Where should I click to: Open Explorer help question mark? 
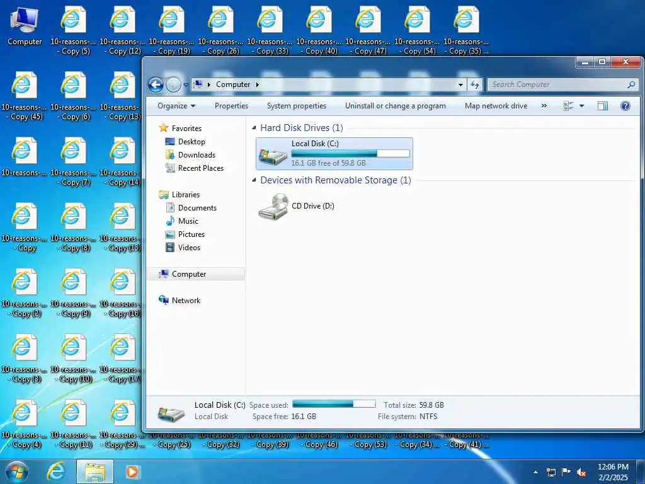tap(625, 106)
